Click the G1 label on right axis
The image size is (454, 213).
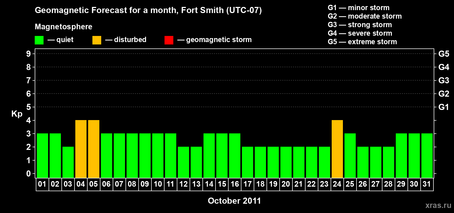click(444, 107)
